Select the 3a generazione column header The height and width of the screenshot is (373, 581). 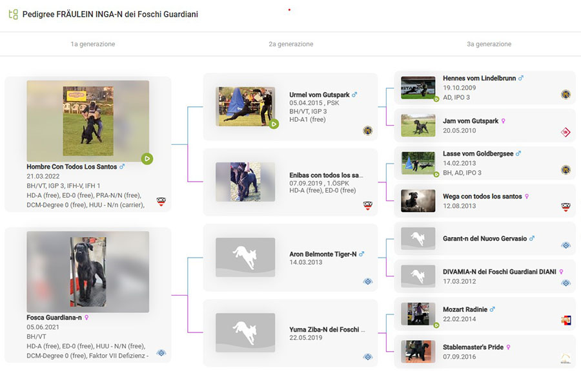[489, 44]
